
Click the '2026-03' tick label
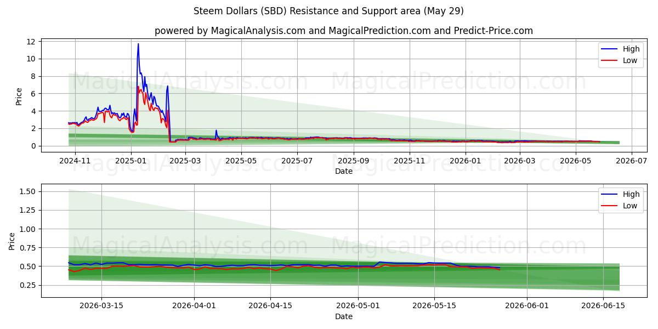[x=519, y=161]
